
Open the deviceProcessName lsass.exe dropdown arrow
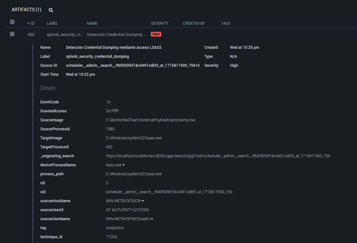[124, 165]
